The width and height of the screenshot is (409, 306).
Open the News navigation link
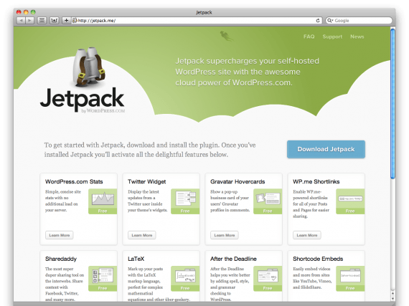tap(357, 37)
